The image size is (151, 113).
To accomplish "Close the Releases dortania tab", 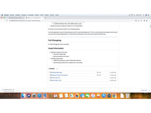I will coord(43,18).
